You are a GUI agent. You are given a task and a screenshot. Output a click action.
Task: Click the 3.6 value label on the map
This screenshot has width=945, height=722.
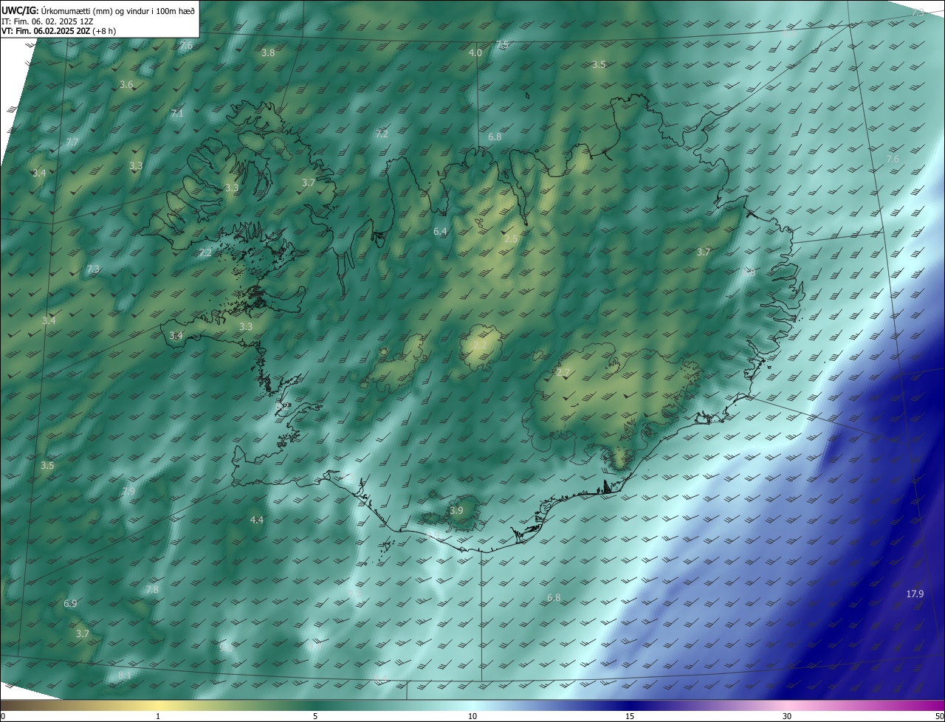tap(126, 84)
